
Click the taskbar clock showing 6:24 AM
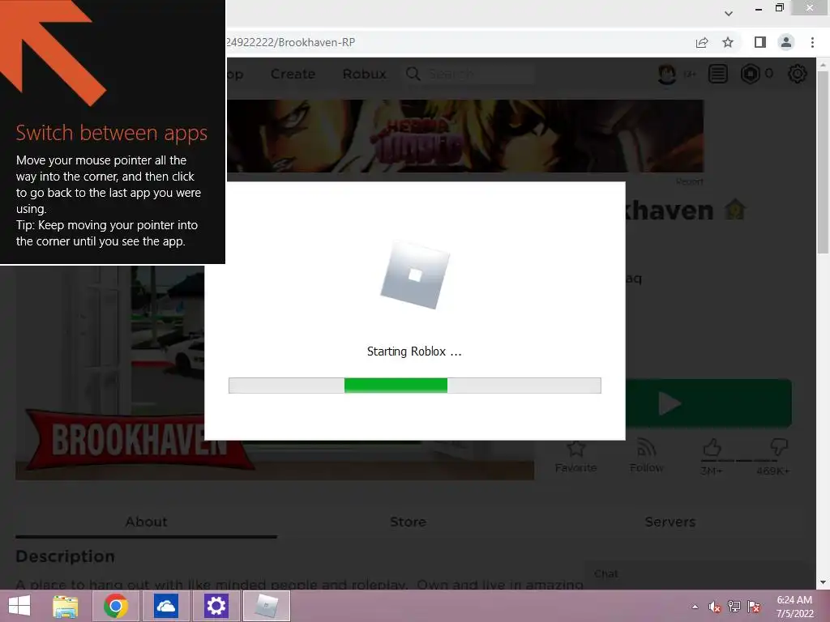(794, 607)
